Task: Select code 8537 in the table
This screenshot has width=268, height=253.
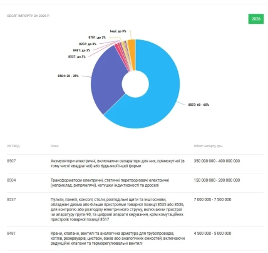Action: tap(11, 200)
